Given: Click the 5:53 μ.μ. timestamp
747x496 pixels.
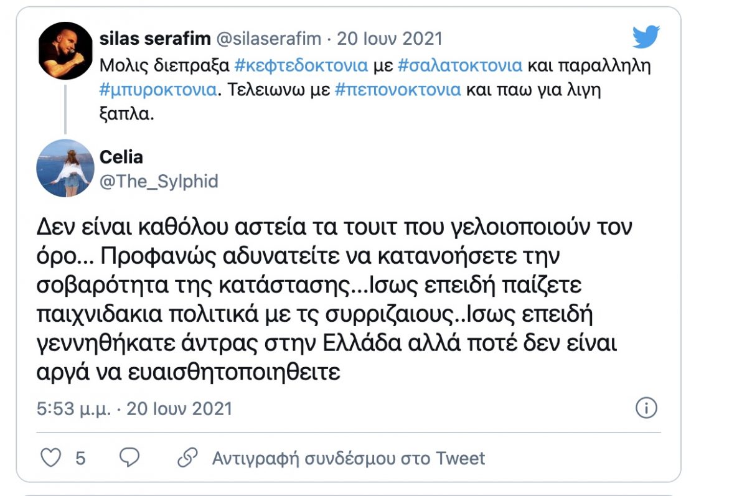Looking at the screenshot, I should (x=73, y=409).
